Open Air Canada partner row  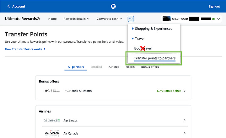click(115, 133)
